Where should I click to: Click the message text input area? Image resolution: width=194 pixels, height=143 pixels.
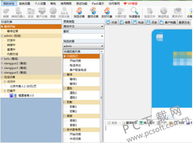tap(148, 134)
